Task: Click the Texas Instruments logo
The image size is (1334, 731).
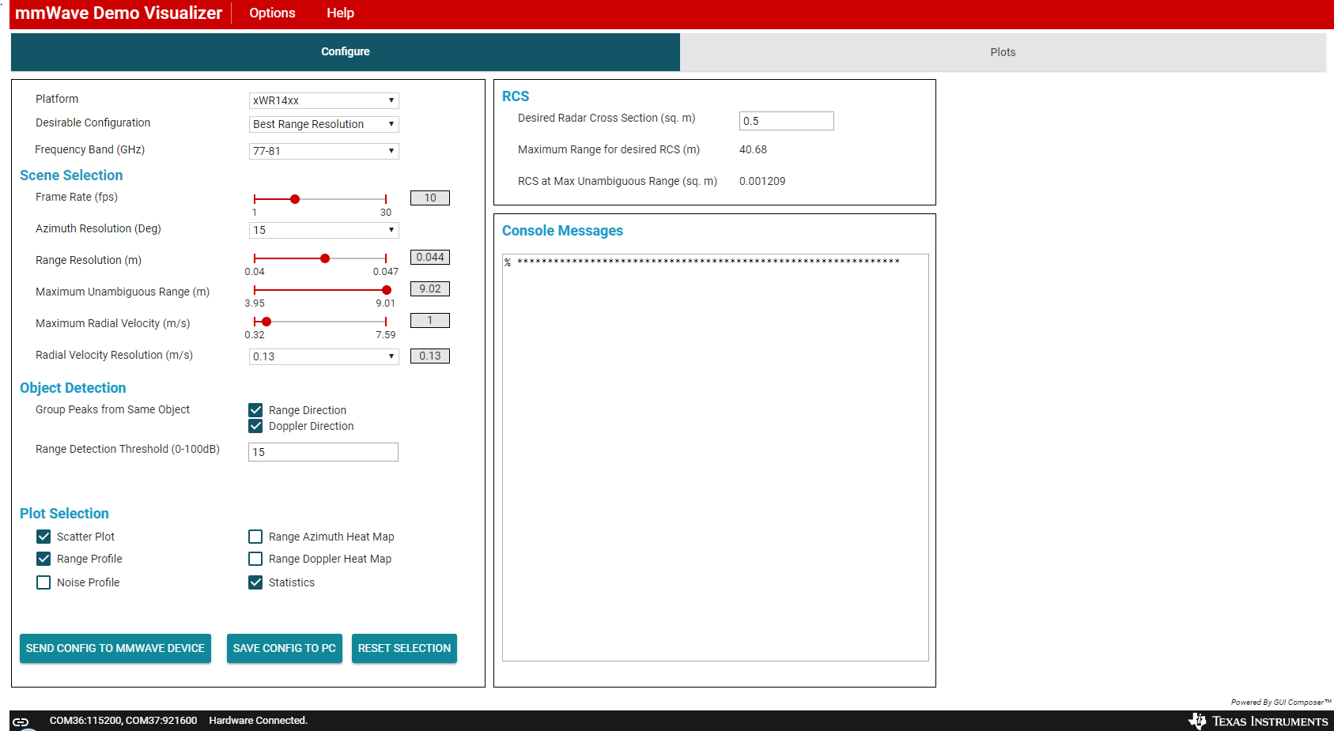Action: coord(1258,721)
